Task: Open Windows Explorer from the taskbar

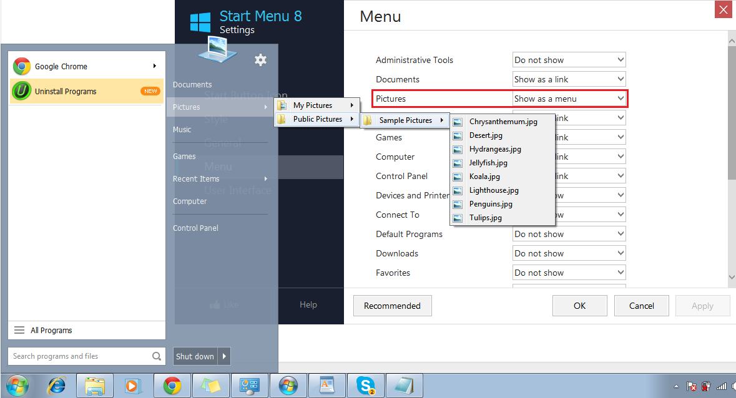Action: 95,386
